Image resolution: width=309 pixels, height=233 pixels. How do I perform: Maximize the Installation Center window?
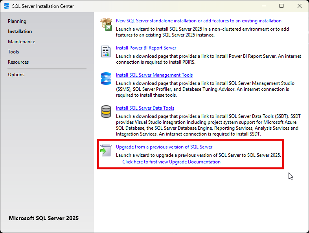(x=281, y=6)
